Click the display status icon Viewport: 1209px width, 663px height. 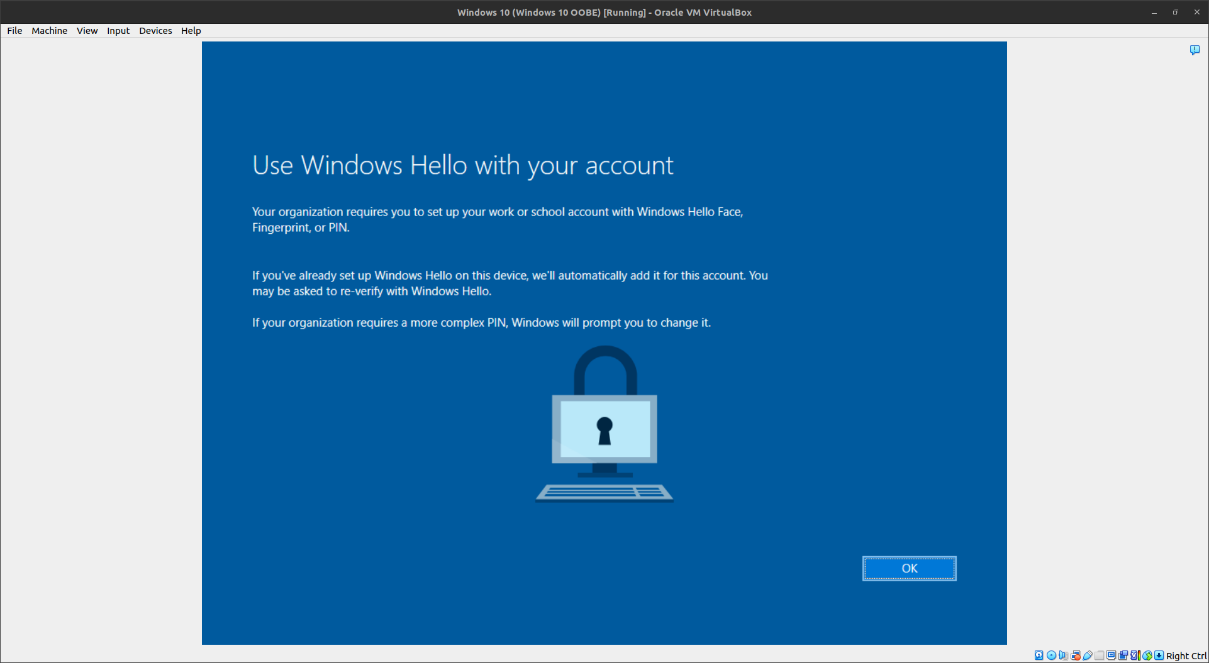(1111, 655)
